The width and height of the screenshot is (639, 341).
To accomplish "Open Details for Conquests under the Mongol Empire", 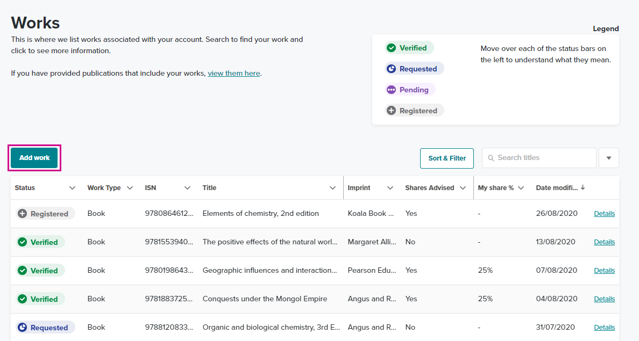I will 605,299.
